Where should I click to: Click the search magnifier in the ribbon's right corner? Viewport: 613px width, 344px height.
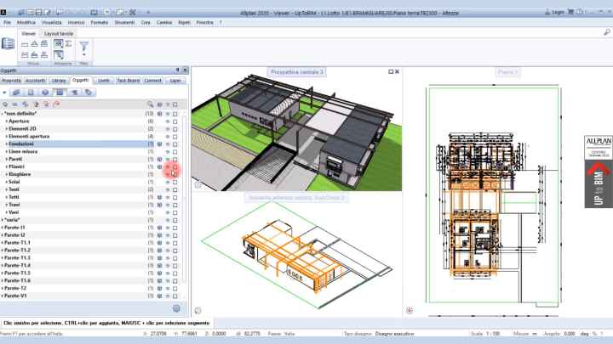(605, 32)
